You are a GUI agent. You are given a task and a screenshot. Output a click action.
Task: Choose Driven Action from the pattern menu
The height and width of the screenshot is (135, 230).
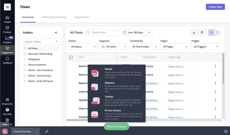(x=117, y=115)
